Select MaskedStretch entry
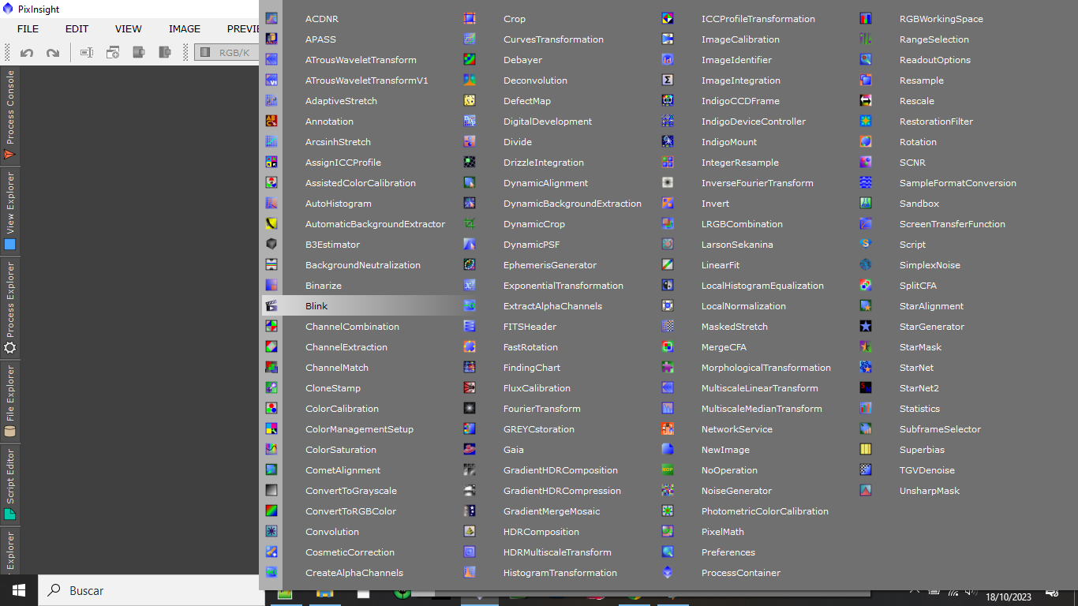The image size is (1078, 606). (734, 326)
